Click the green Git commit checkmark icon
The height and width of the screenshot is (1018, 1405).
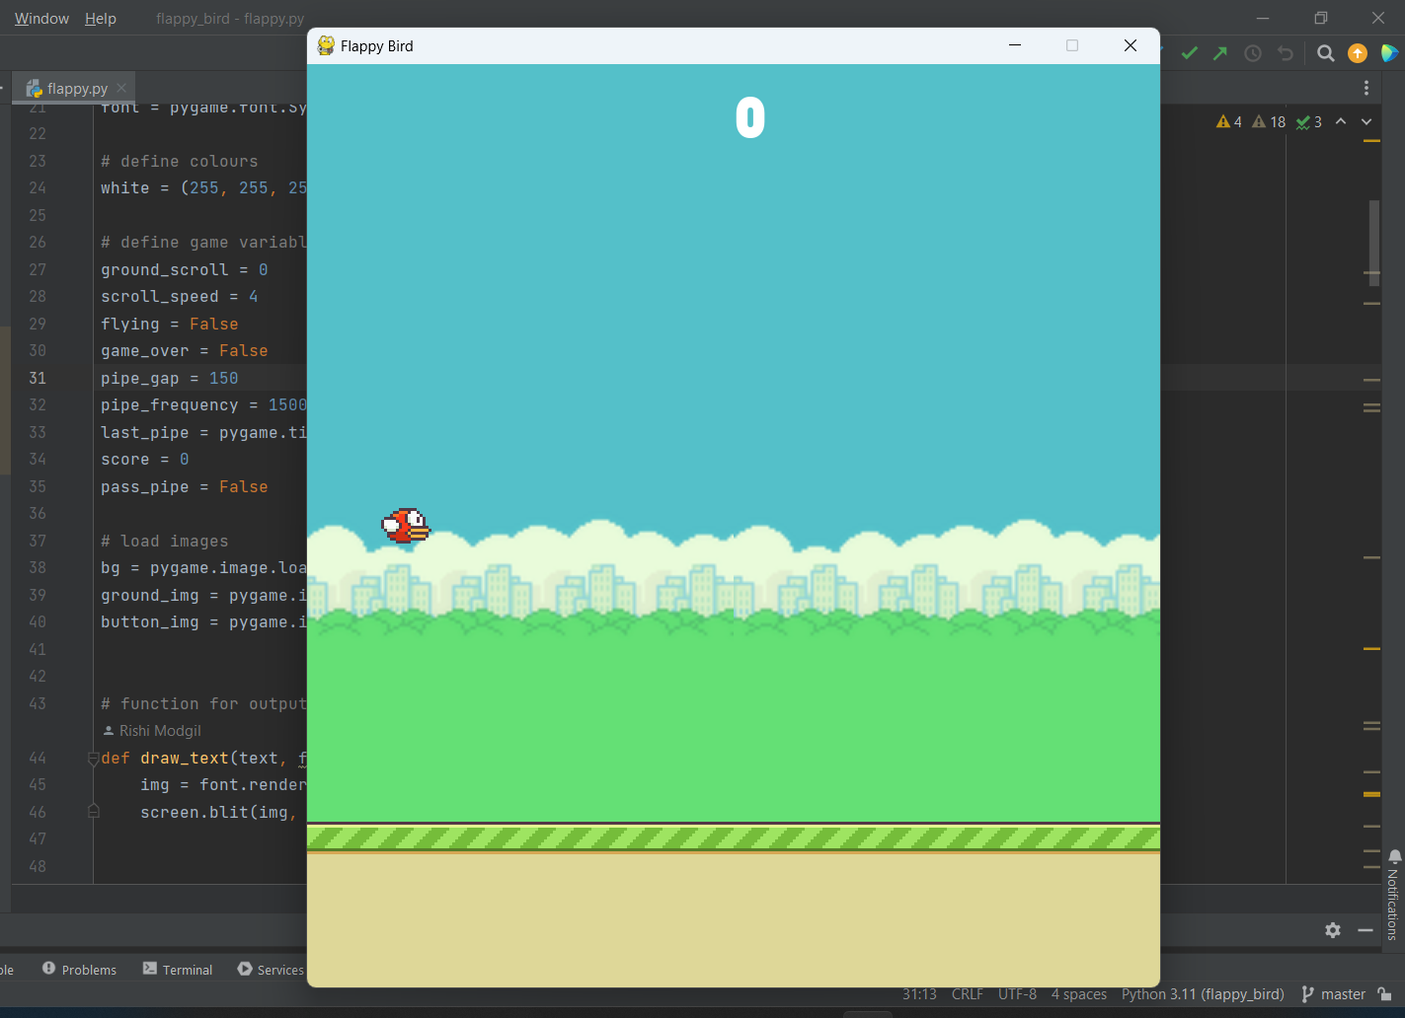[1190, 53]
